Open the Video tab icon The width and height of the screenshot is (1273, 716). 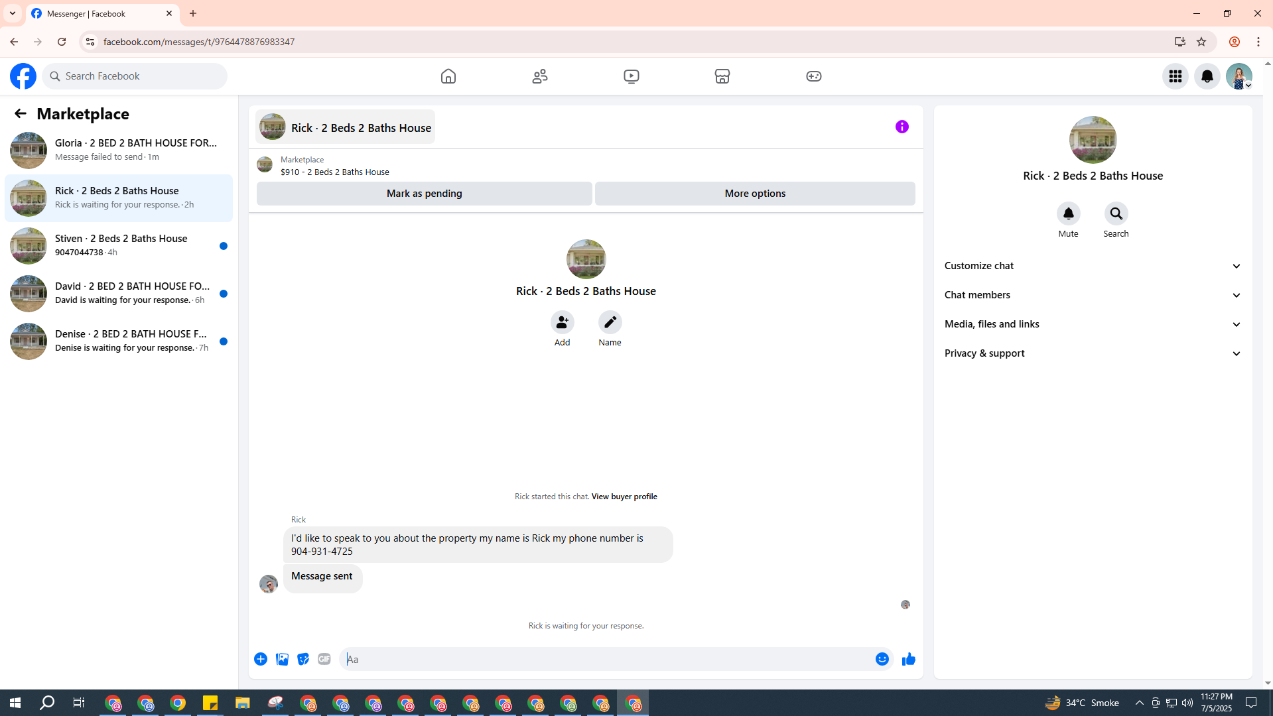(x=632, y=76)
